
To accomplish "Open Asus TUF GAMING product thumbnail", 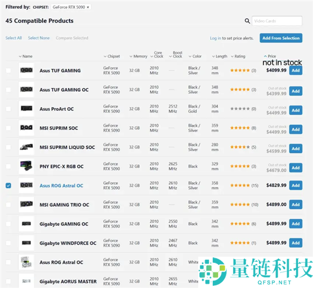I will [27, 70].
